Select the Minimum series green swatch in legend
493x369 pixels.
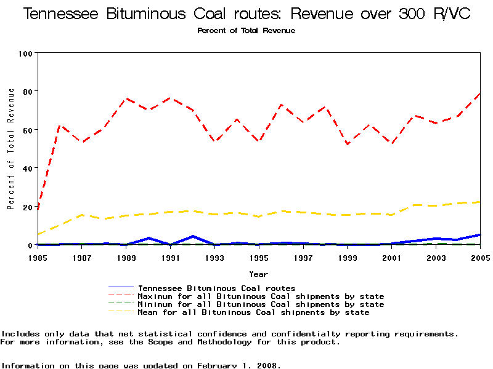tap(121, 304)
